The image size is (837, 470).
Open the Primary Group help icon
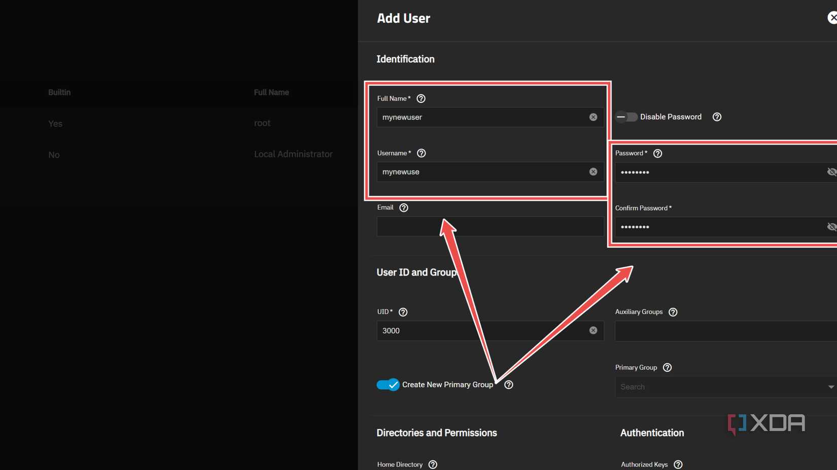[x=668, y=368]
